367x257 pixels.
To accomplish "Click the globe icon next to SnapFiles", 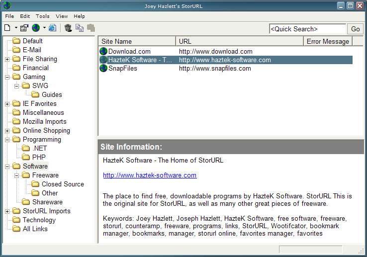I will click(103, 68).
